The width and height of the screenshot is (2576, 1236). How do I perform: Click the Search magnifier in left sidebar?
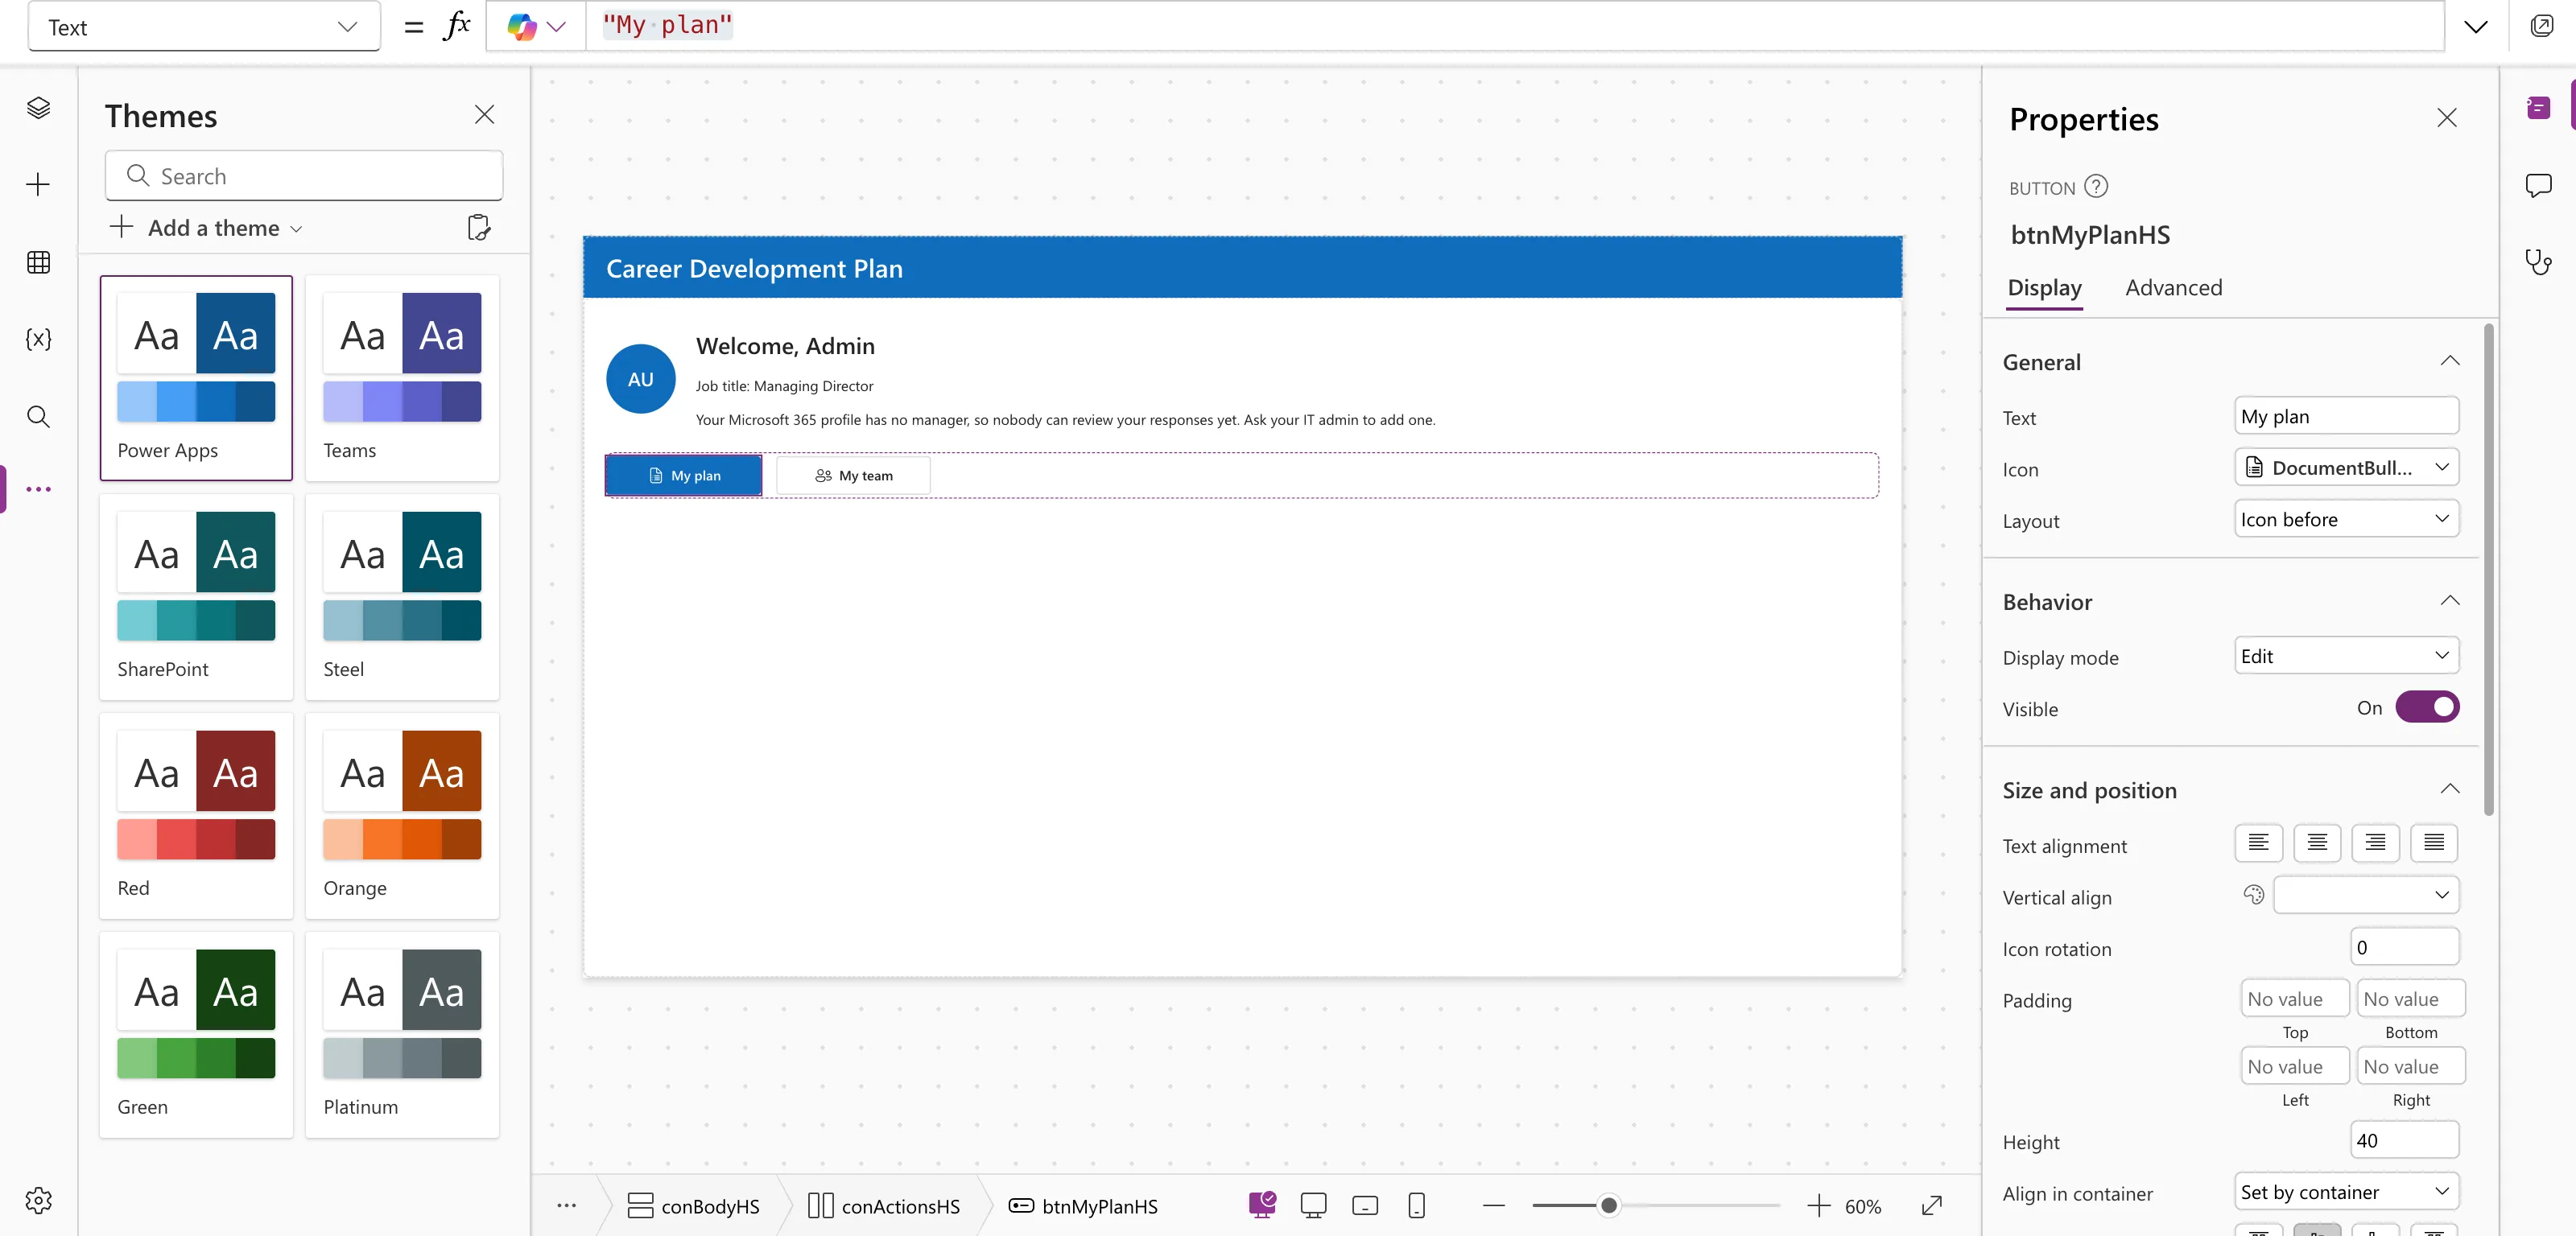click(x=38, y=416)
